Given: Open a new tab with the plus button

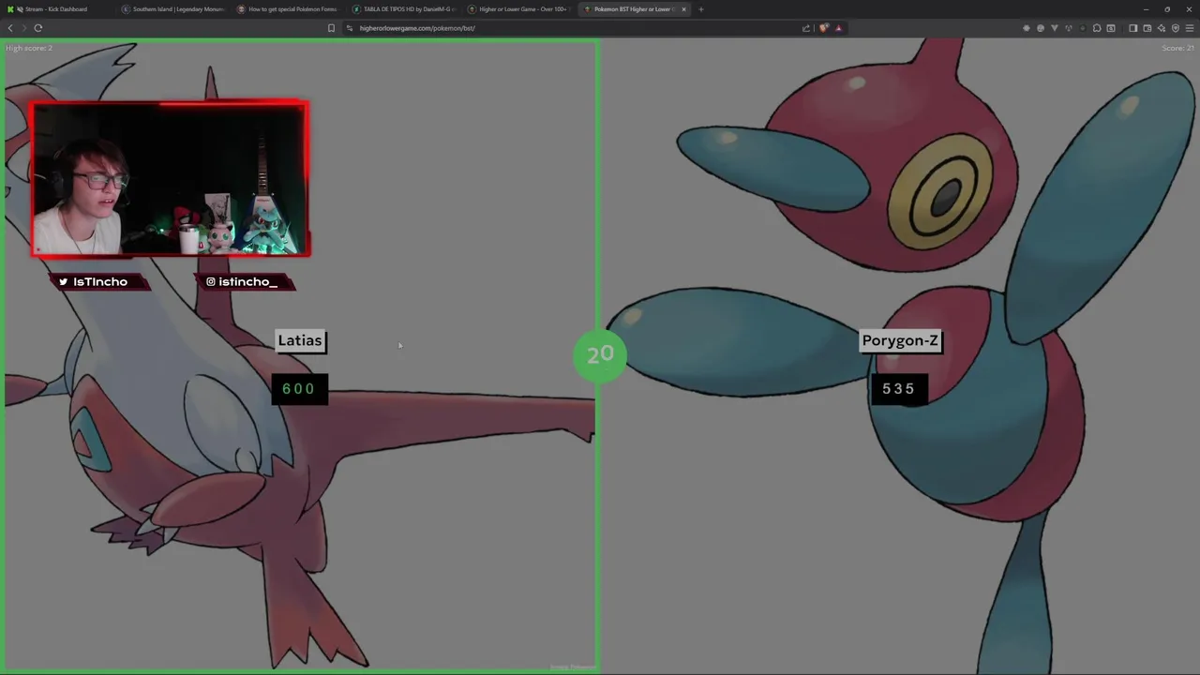Looking at the screenshot, I should coord(700,9).
